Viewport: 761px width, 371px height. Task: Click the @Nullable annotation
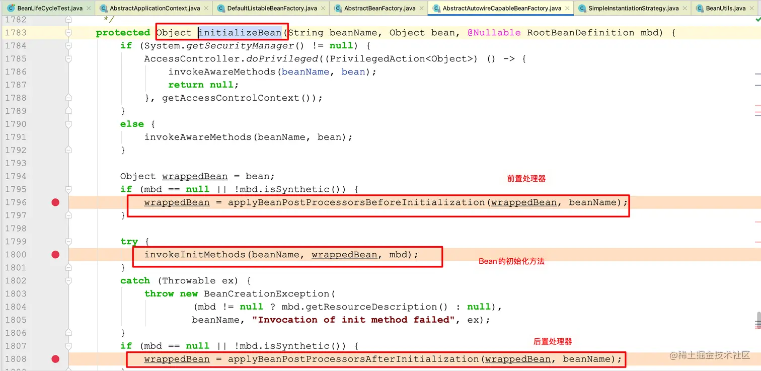[494, 33]
